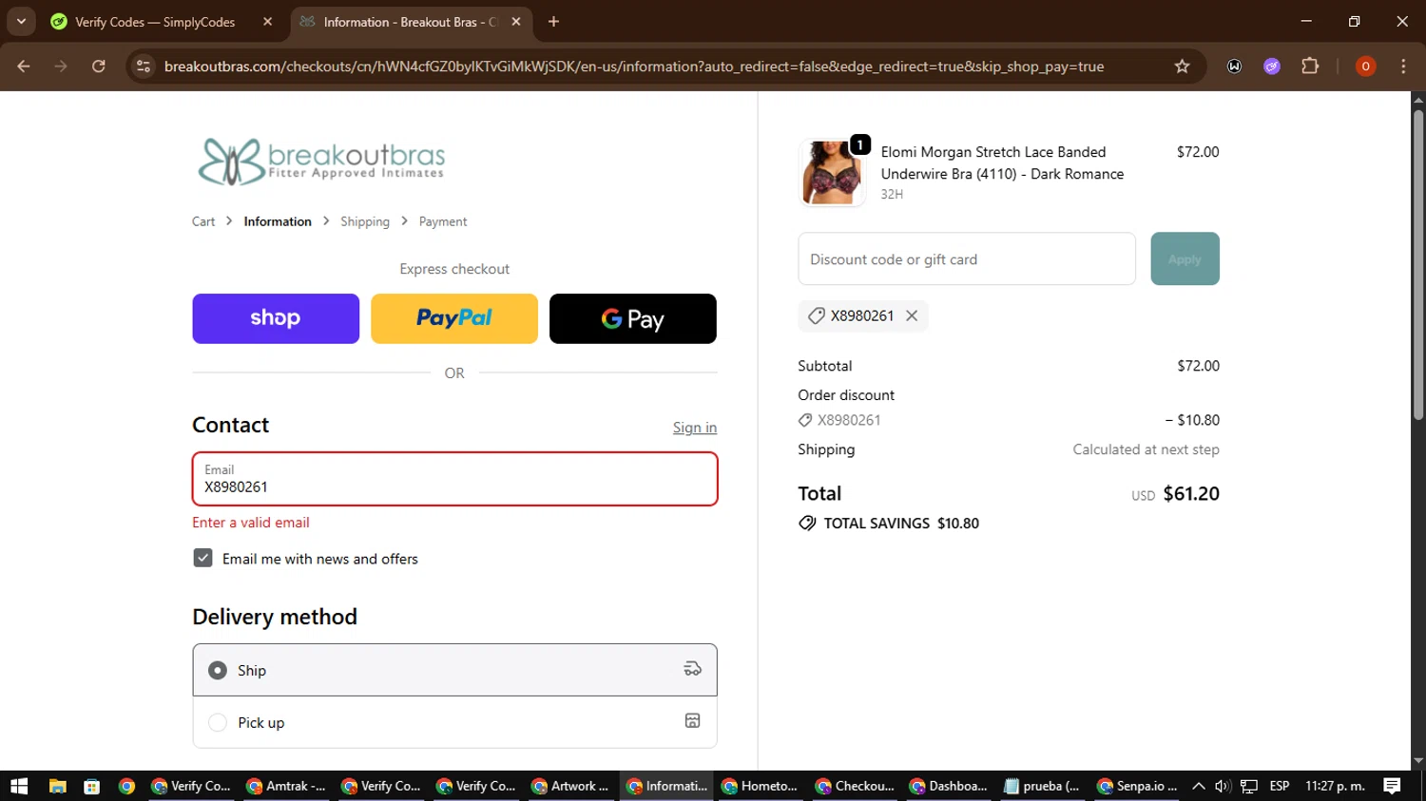Check out with Google Pay
The width and height of the screenshot is (1426, 801).
tap(633, 318)
